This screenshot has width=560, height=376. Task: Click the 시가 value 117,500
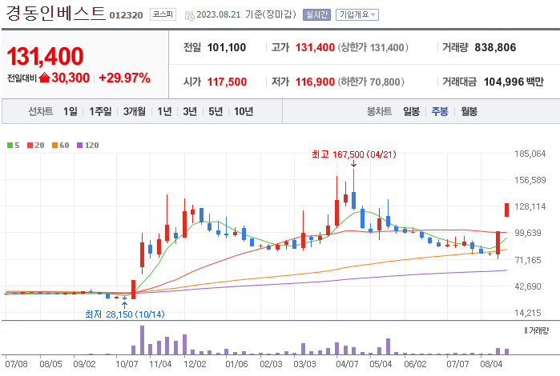(x=228, y=82)
